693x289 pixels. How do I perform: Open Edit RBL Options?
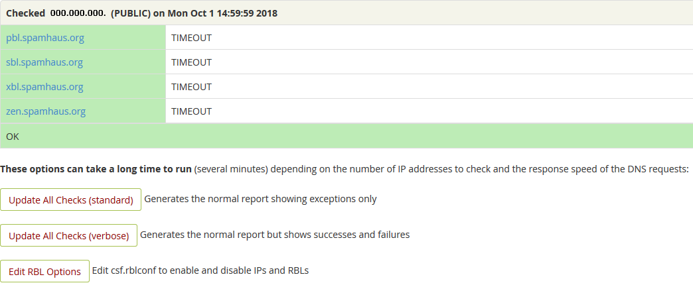(45, 271)
